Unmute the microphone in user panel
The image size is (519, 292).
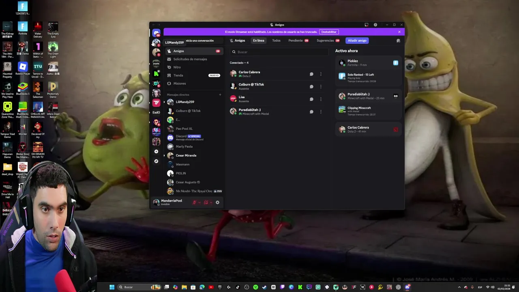tap(195, 202)
